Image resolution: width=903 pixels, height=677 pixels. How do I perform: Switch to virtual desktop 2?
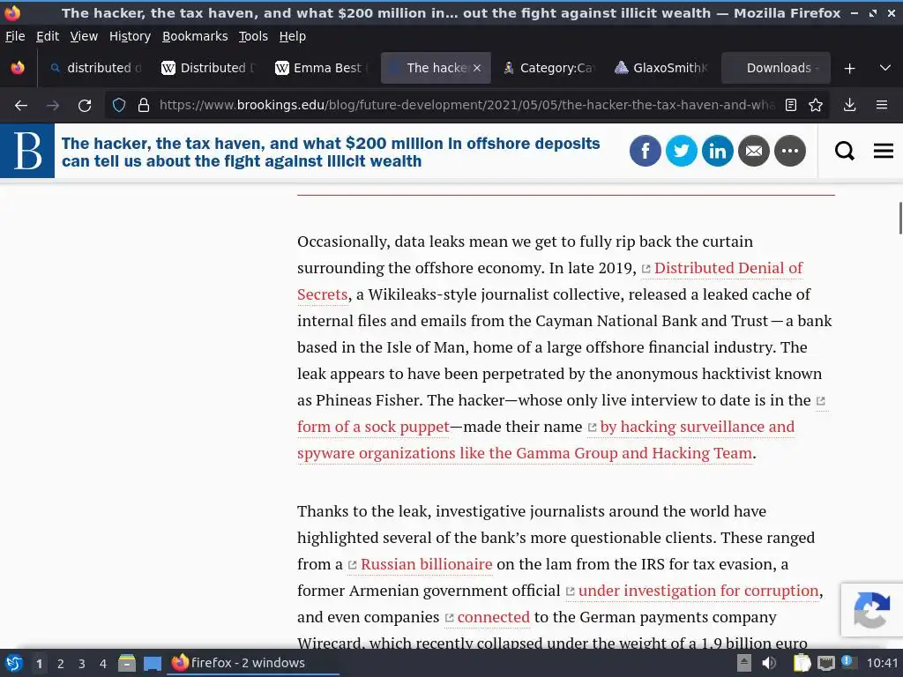[x=61, y=663]
